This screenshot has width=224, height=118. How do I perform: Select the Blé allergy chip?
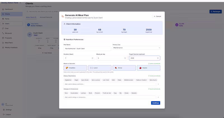(120, 93)
